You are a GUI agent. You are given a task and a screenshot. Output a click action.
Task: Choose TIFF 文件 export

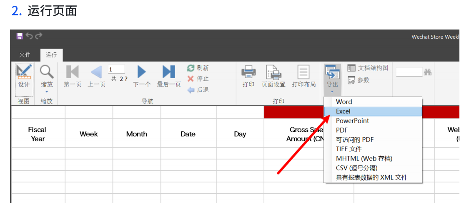tap(373, 149)
